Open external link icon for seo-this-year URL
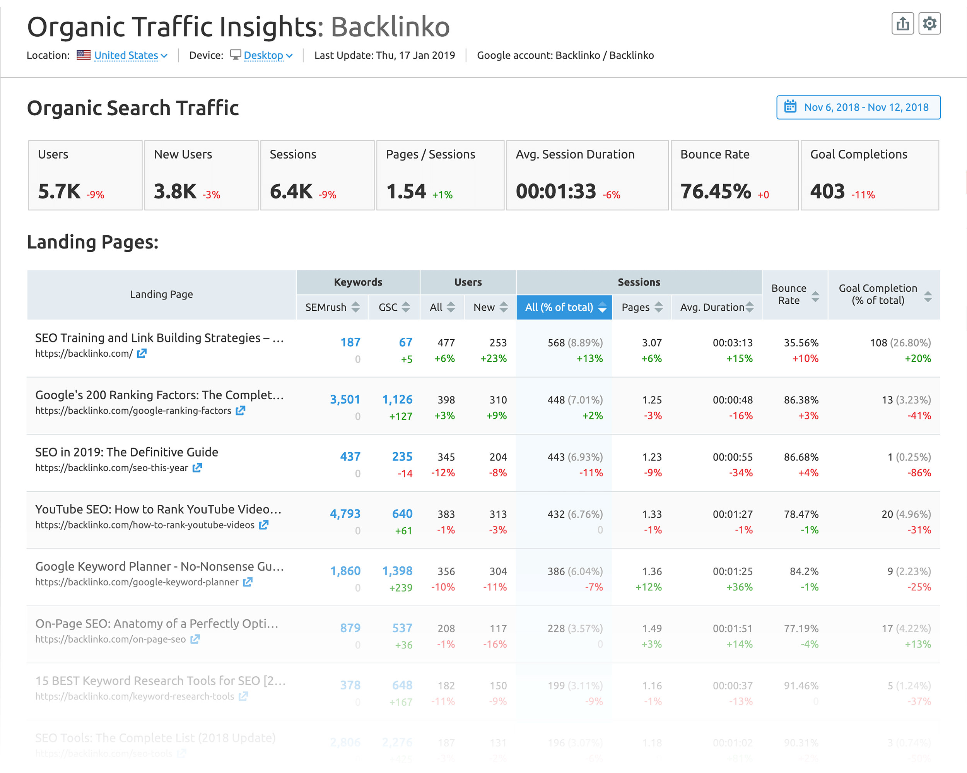 [197, 468]
